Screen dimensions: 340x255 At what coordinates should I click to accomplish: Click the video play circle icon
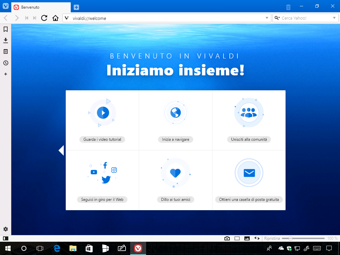pos(103,113)
